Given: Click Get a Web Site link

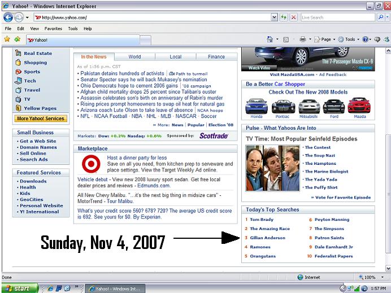Looking at the screenshot, I should (38, 141).
